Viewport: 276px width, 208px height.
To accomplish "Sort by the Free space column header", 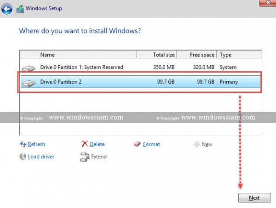I will [196, 55].
